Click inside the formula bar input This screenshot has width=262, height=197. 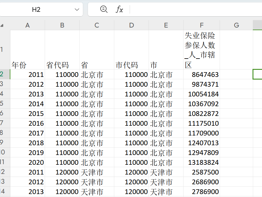pyautogui.click(x=196, y=9)
